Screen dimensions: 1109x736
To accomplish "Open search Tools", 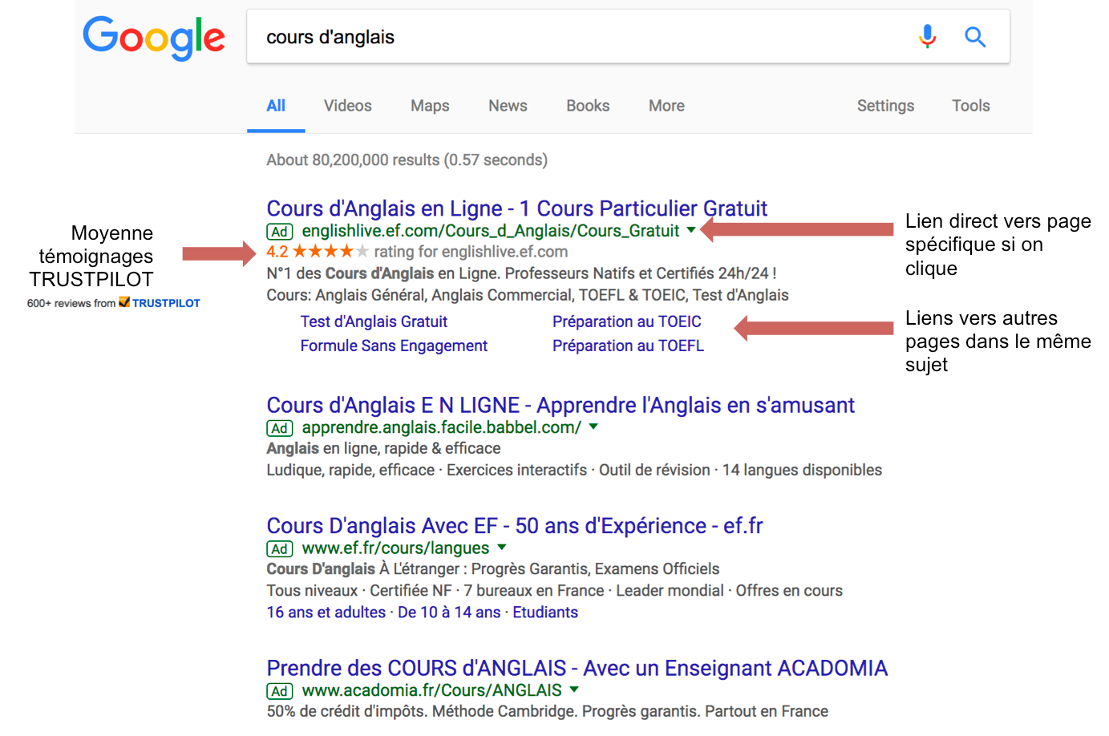I will click(x=971, y=106).
